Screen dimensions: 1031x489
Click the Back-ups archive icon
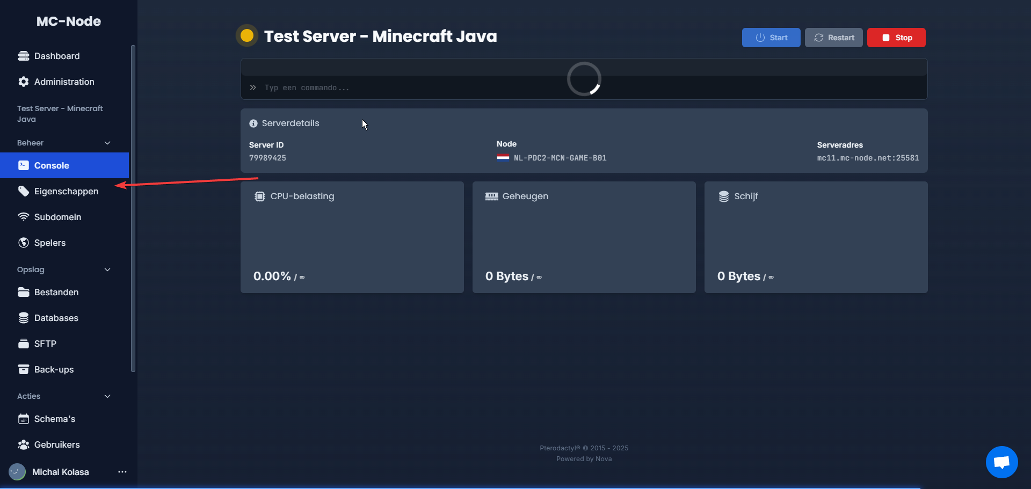24,369
